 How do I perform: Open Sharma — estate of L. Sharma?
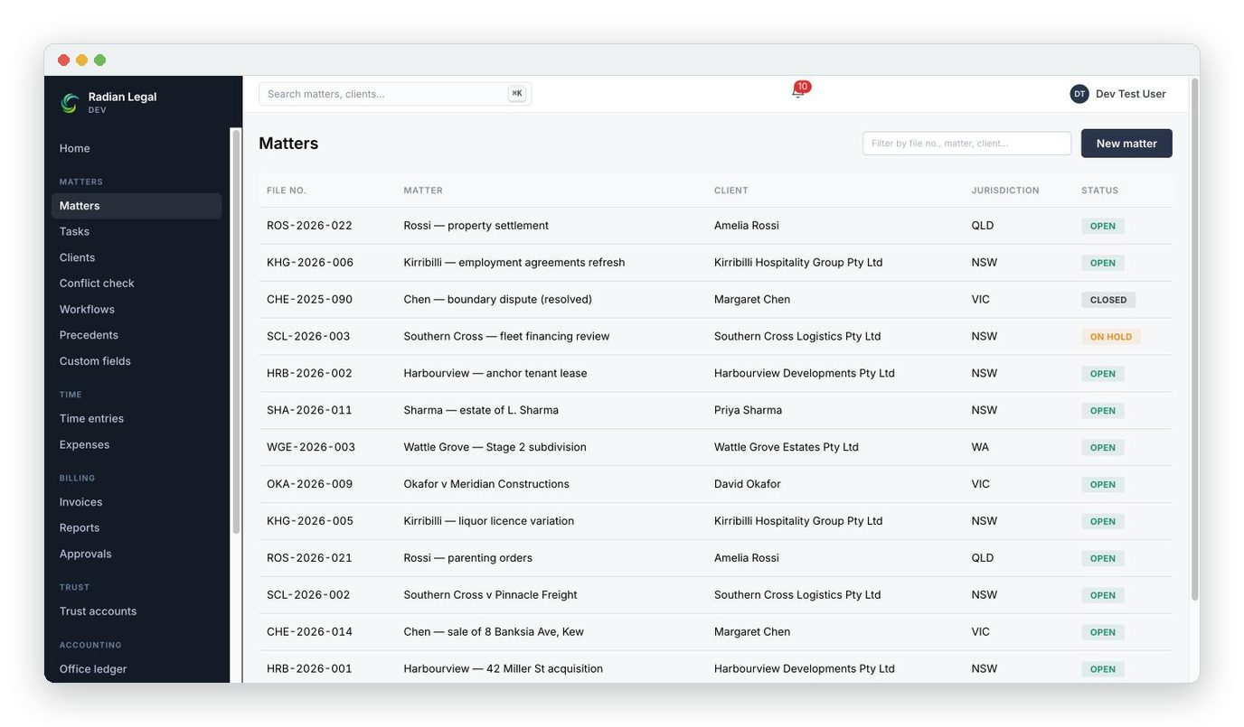(x=481, y=411)
